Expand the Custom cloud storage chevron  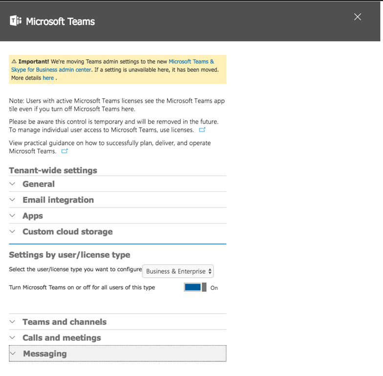[12, 232]
